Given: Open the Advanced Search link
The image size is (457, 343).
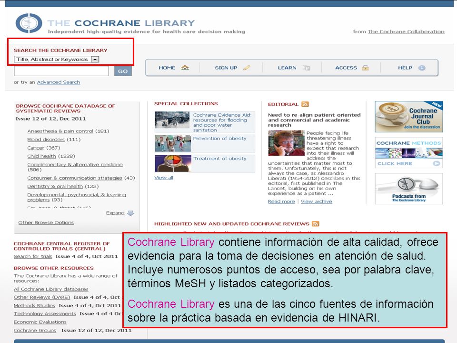Looking at the screenshot, I should click(x=58, y=82).
